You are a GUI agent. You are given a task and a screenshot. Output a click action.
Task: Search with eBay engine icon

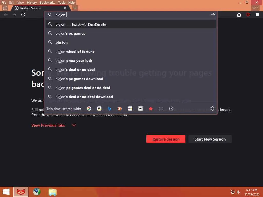tap(130, 109)
